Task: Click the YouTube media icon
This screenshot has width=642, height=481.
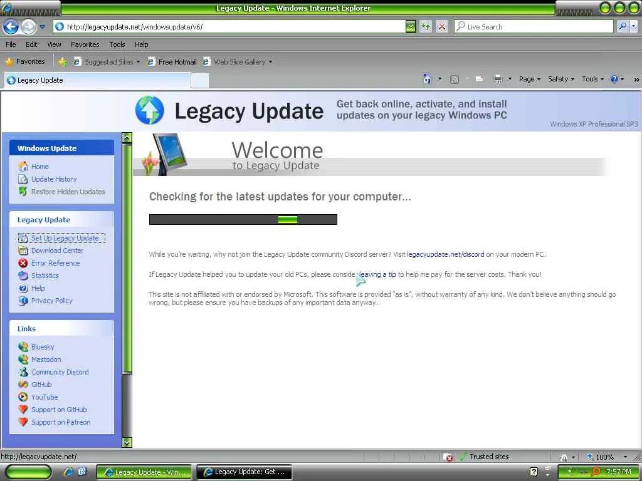Action: 23,397
